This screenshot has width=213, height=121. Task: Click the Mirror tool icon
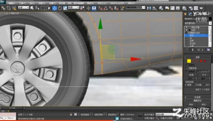(149, 8)
